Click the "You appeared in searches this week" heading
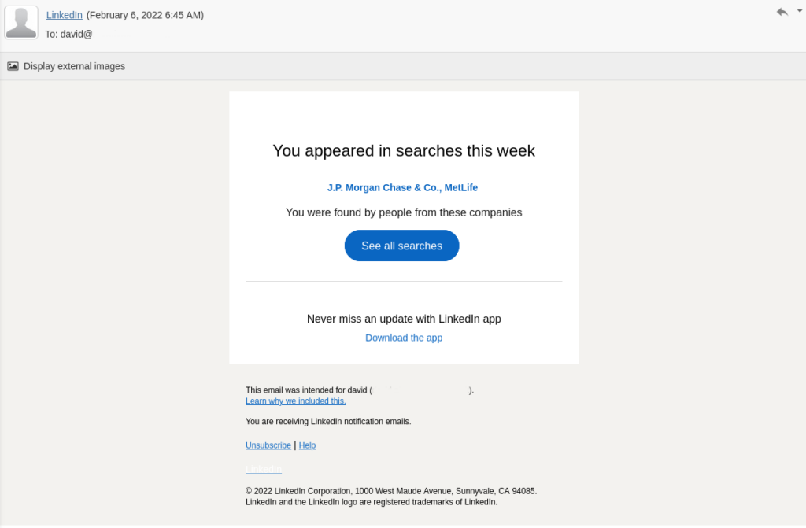This screenshot has height=528, width=806. 404,150
